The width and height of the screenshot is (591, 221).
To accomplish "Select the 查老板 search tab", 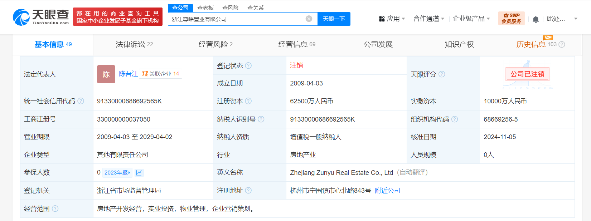I will coord(205,8).
